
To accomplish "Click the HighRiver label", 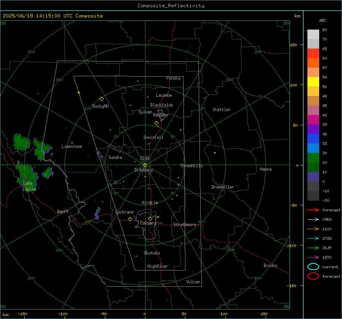I will tap(158, 266).
